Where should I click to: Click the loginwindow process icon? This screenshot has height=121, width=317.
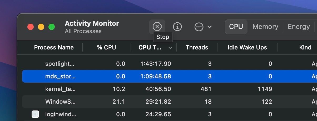pos(35,114)
